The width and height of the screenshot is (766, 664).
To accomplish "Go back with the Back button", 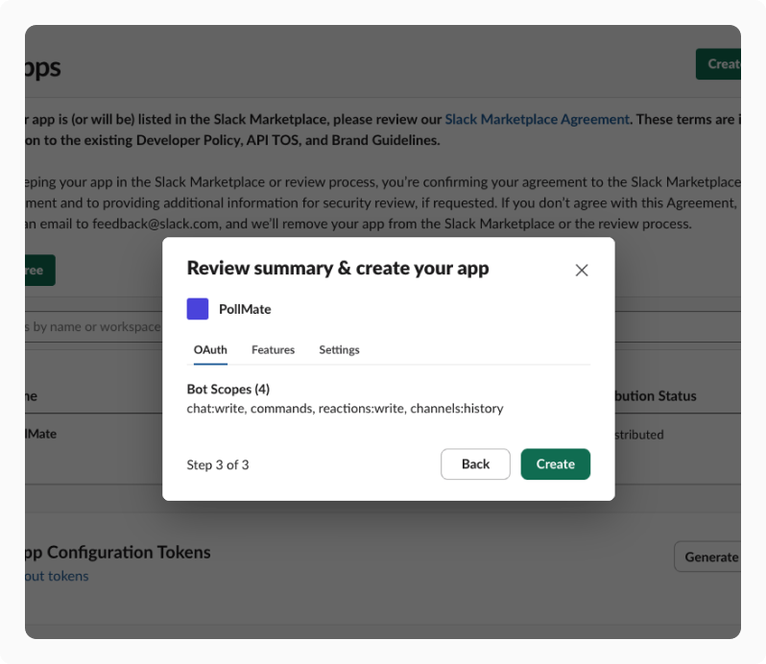I will pyautogui.click(x=475, y=463).
